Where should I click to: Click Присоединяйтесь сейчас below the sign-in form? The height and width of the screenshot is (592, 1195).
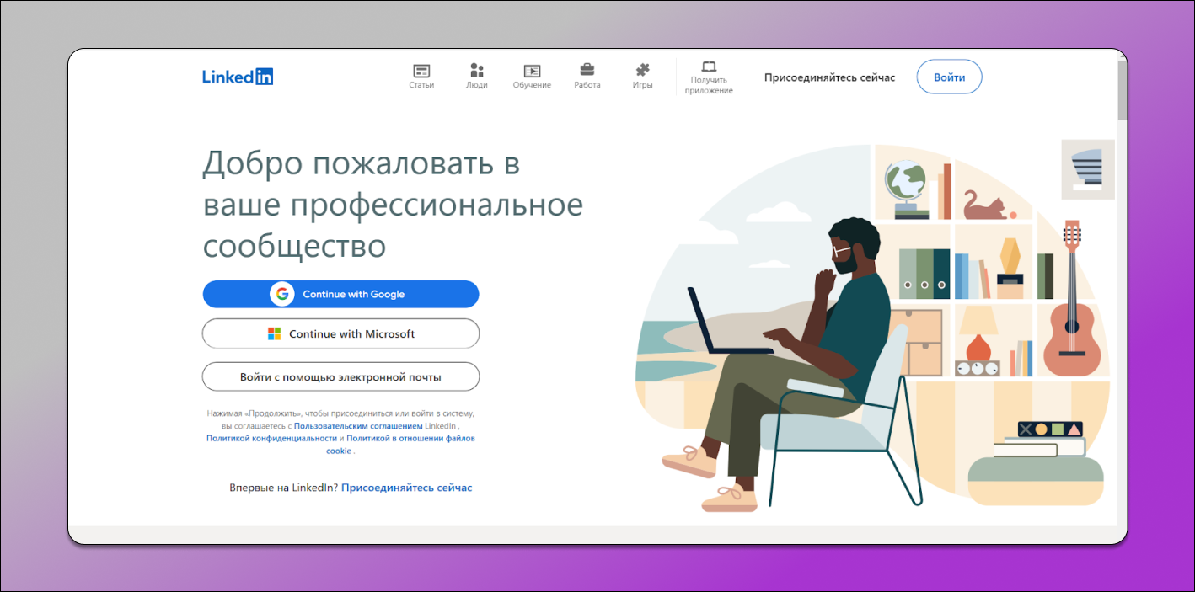pyautogui.click(x=406, y=487)
